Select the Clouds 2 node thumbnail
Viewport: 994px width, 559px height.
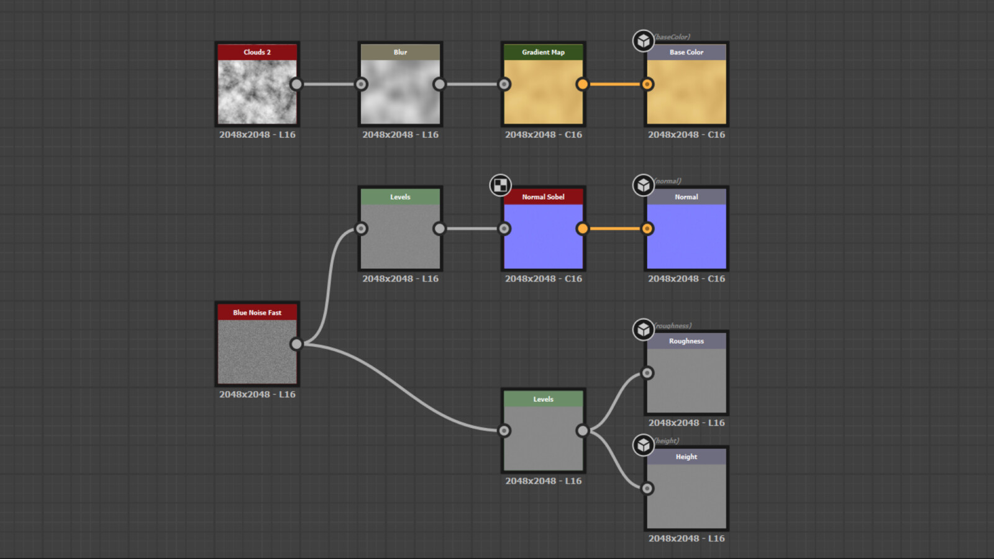(257, 91)
